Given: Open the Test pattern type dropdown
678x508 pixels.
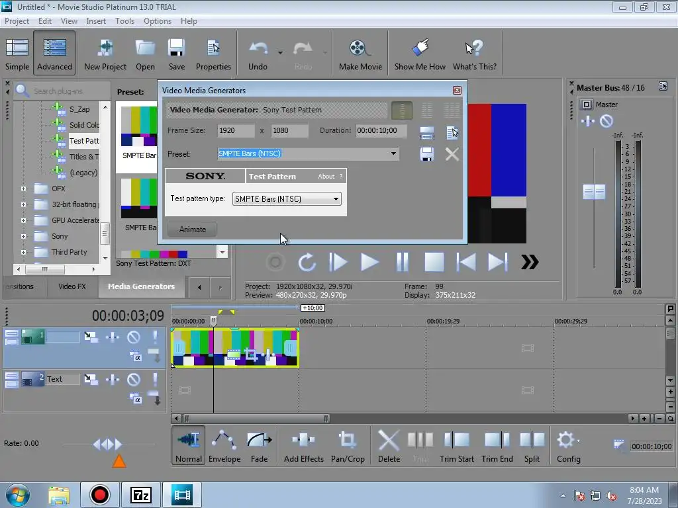Looking at the screenshot, I should [x=336, y=199].
